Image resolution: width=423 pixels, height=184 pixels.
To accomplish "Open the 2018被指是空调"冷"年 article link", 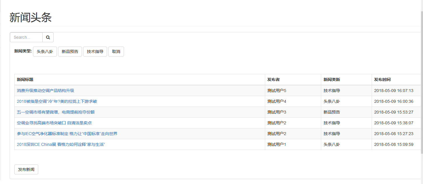I will (57, 101).
